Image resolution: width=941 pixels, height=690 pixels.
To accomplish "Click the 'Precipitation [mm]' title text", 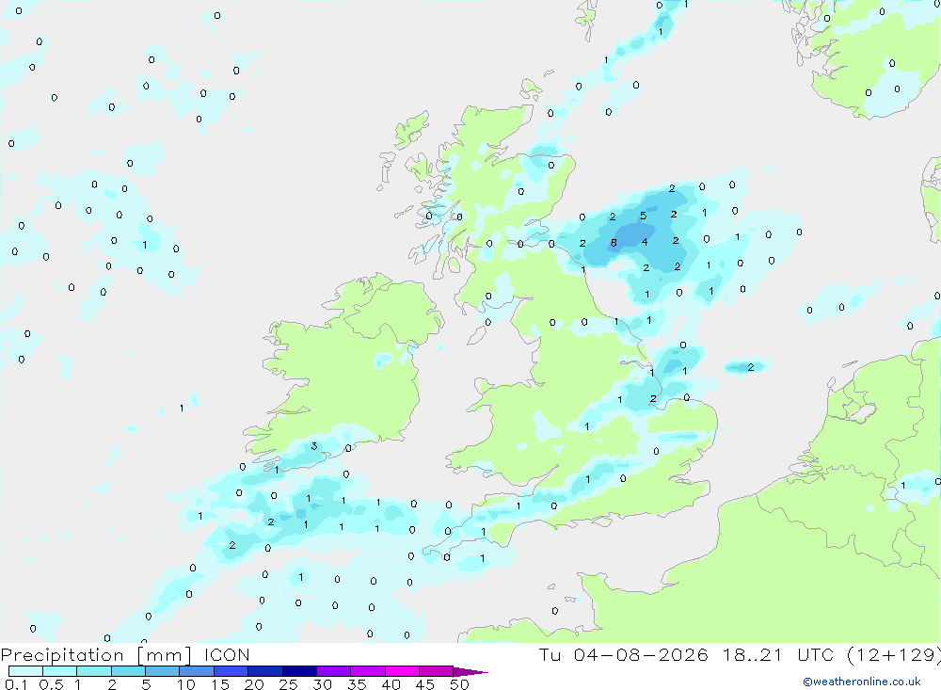I will [x=96, y=655].
